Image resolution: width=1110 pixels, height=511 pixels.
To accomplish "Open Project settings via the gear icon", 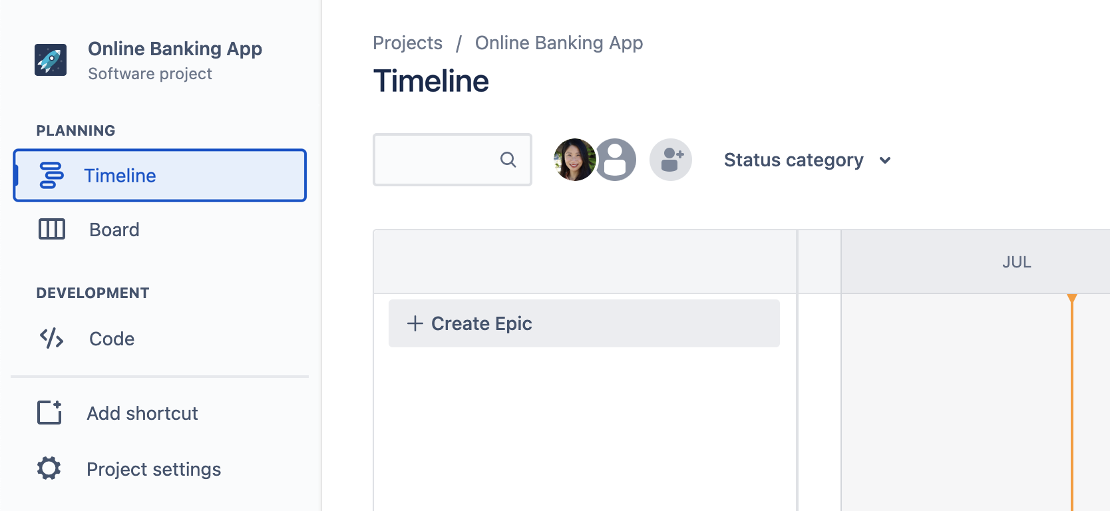I will [48, 468].
